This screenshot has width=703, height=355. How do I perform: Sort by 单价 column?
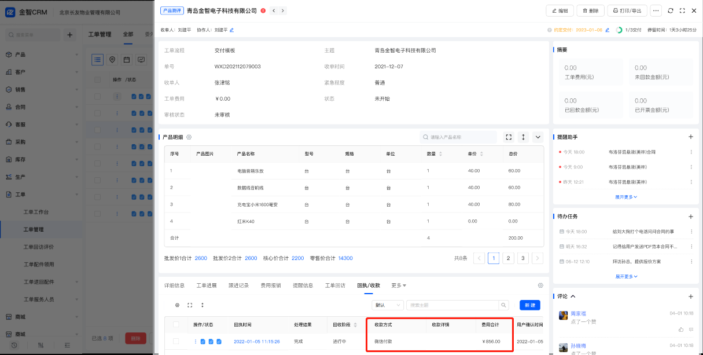tap(481, 154)
